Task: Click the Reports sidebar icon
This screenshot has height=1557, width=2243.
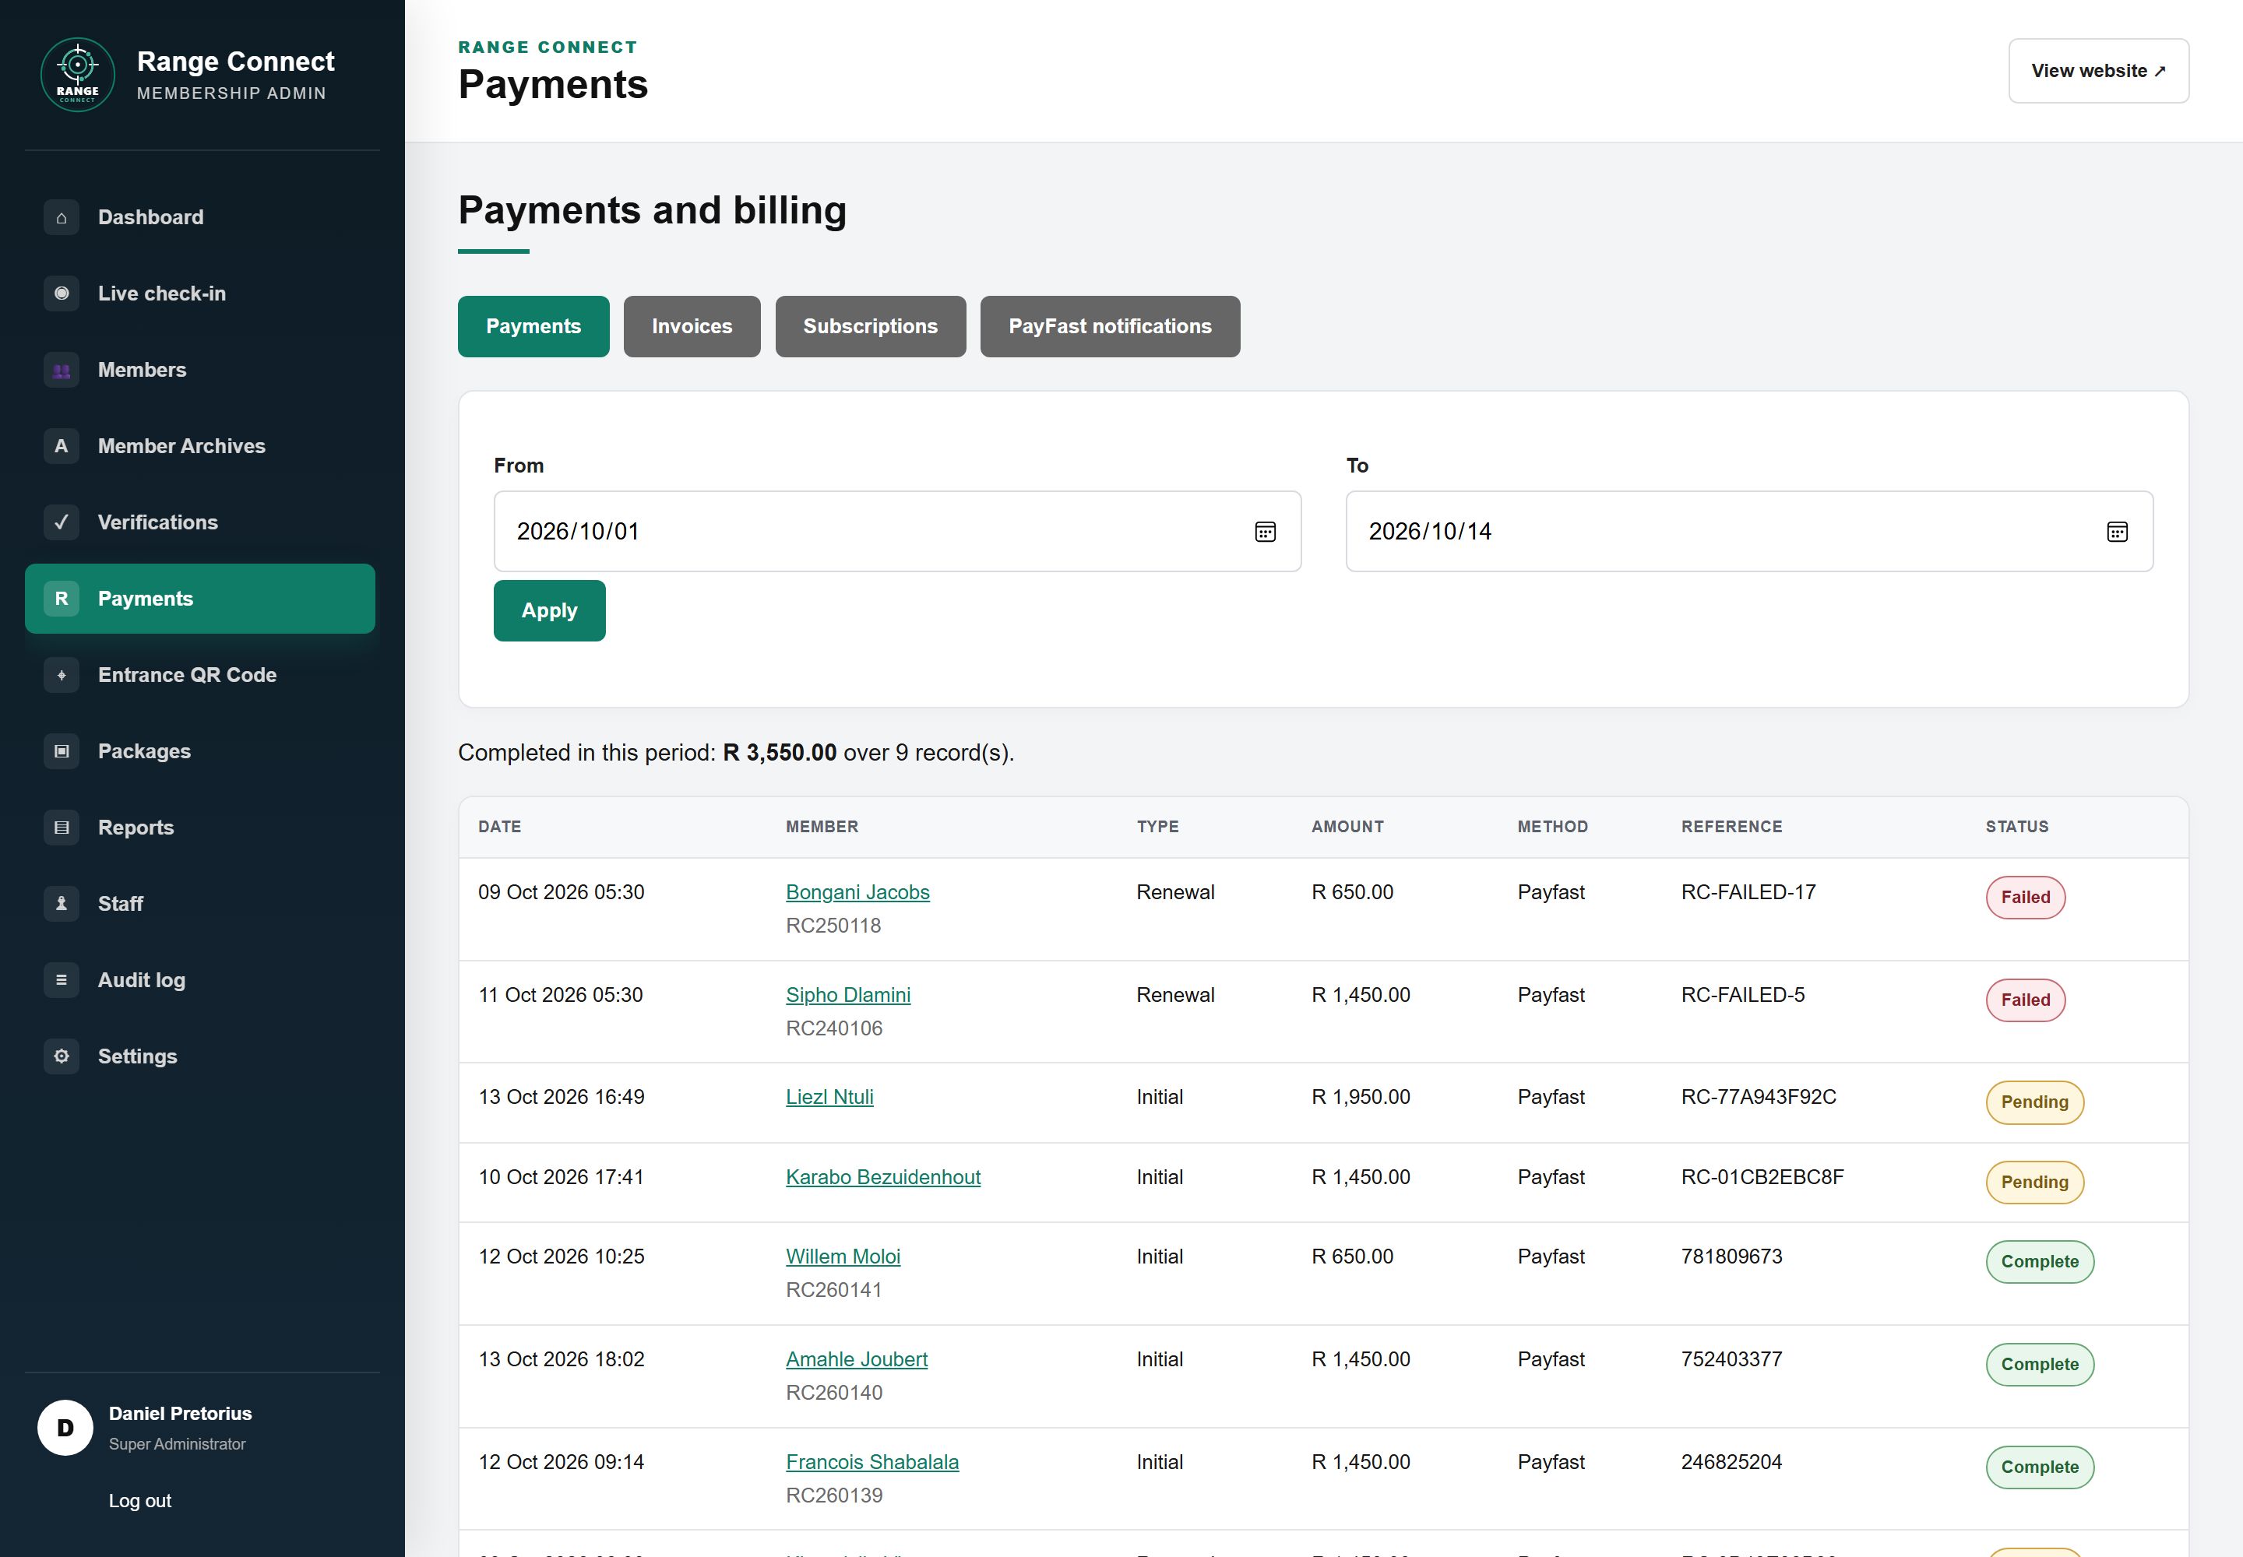Action: coord(62,828)
